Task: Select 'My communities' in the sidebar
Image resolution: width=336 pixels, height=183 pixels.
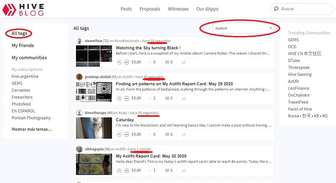Action: 29,58
